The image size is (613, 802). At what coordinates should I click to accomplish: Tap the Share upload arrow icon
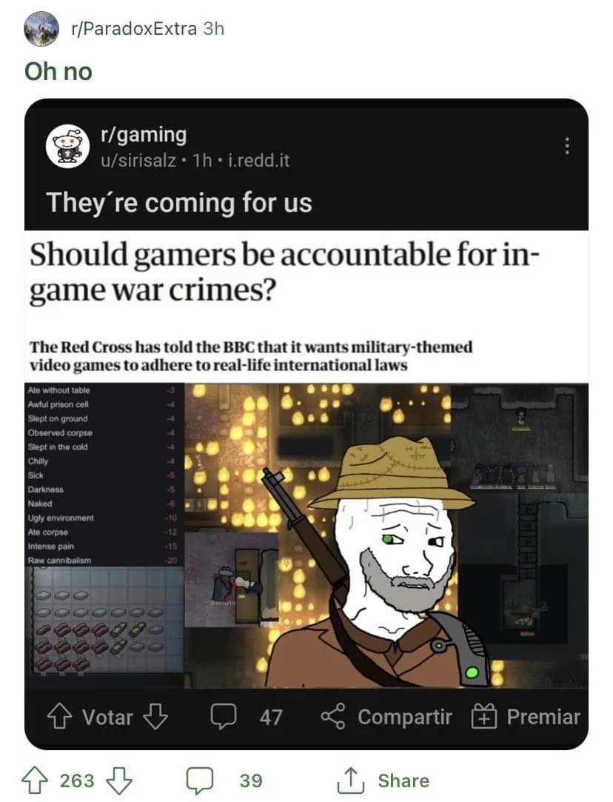click(x=350, y=780)
